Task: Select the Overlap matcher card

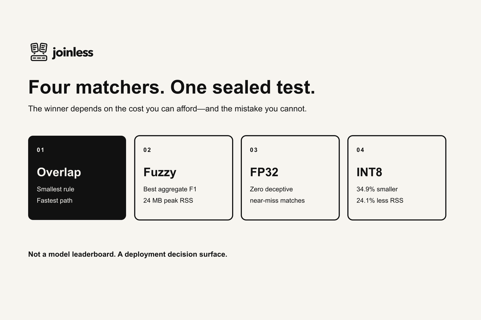Action: click(77, 178)
